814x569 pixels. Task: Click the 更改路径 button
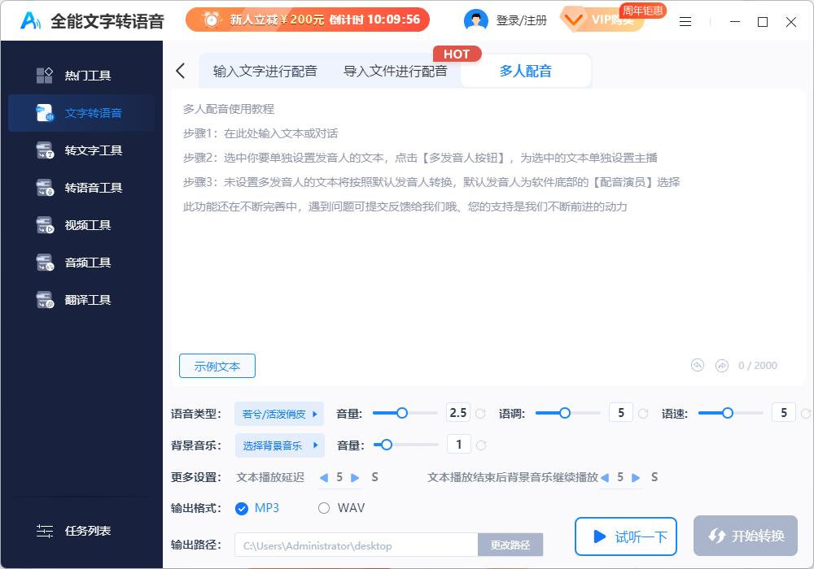click(x=510, y=545)
